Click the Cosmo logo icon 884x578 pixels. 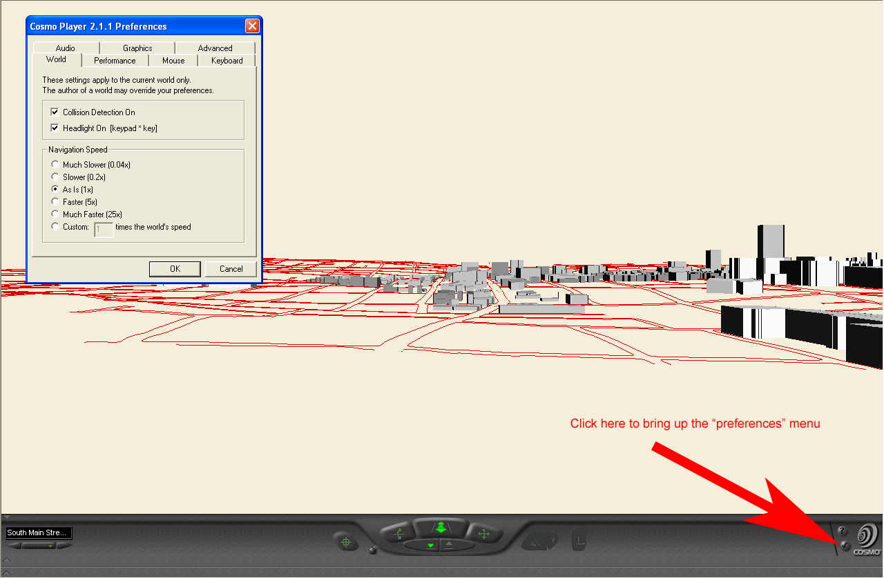click(x=866, y=538)
